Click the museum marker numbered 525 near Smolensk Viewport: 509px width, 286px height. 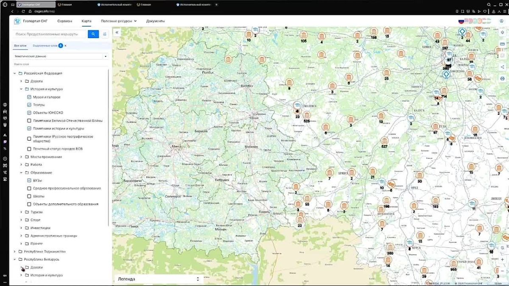(x=306, y=114)
